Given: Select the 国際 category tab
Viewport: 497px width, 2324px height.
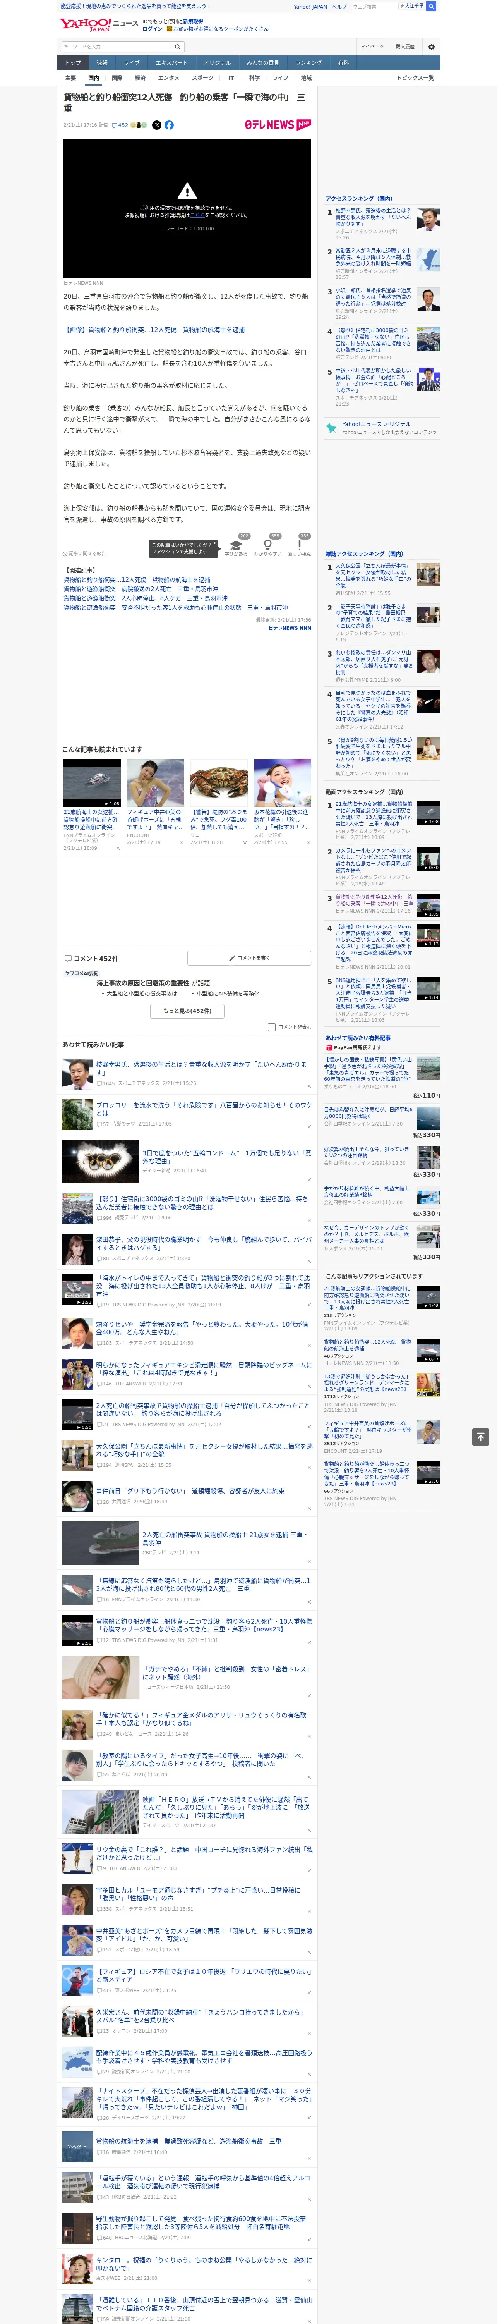Looking at the screenshot, I should click(117, 77).
